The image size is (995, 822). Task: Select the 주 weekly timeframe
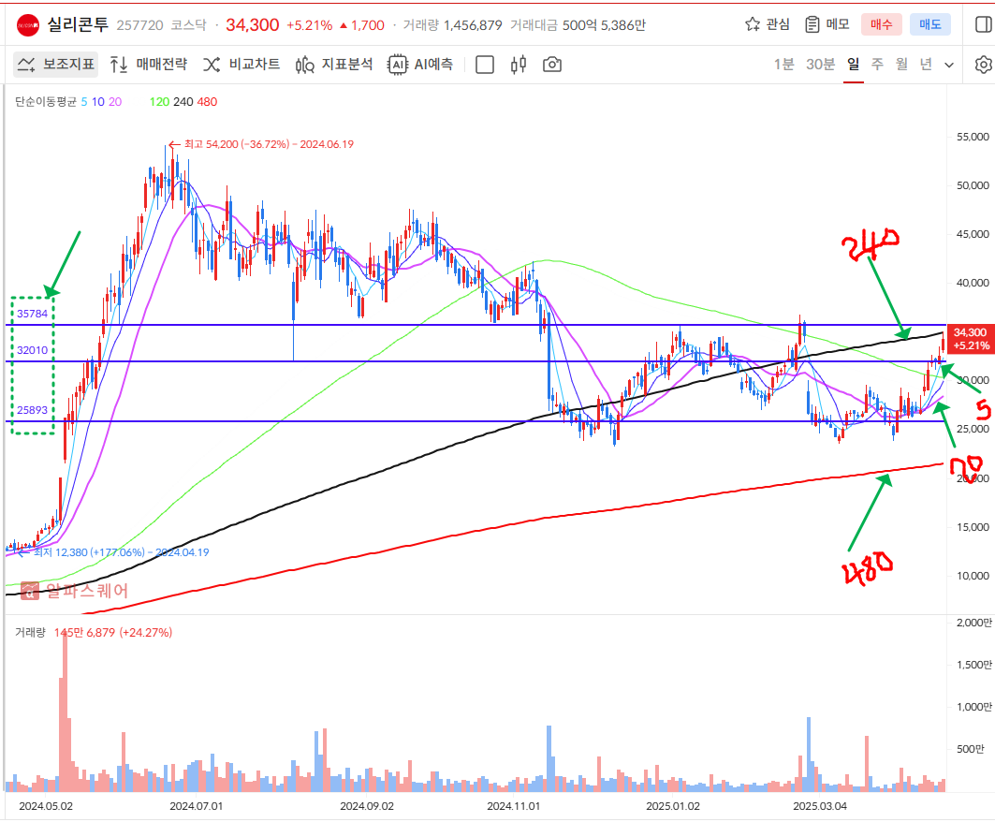(877, 65)
